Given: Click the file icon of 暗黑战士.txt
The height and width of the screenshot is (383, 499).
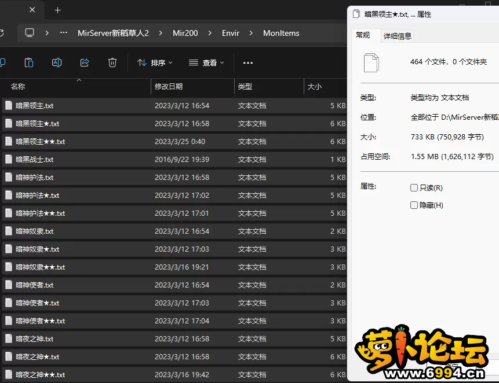Looking at the screenshot, I should [9, 159].
